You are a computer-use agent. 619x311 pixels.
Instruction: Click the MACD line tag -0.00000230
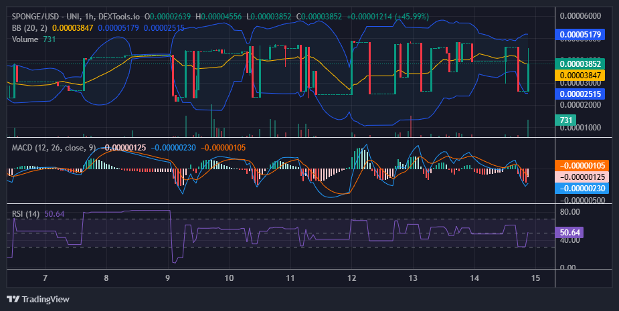(582, 188)
